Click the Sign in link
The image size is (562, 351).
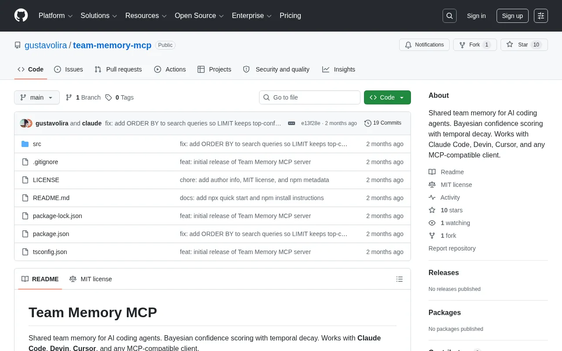coord(476,16)
